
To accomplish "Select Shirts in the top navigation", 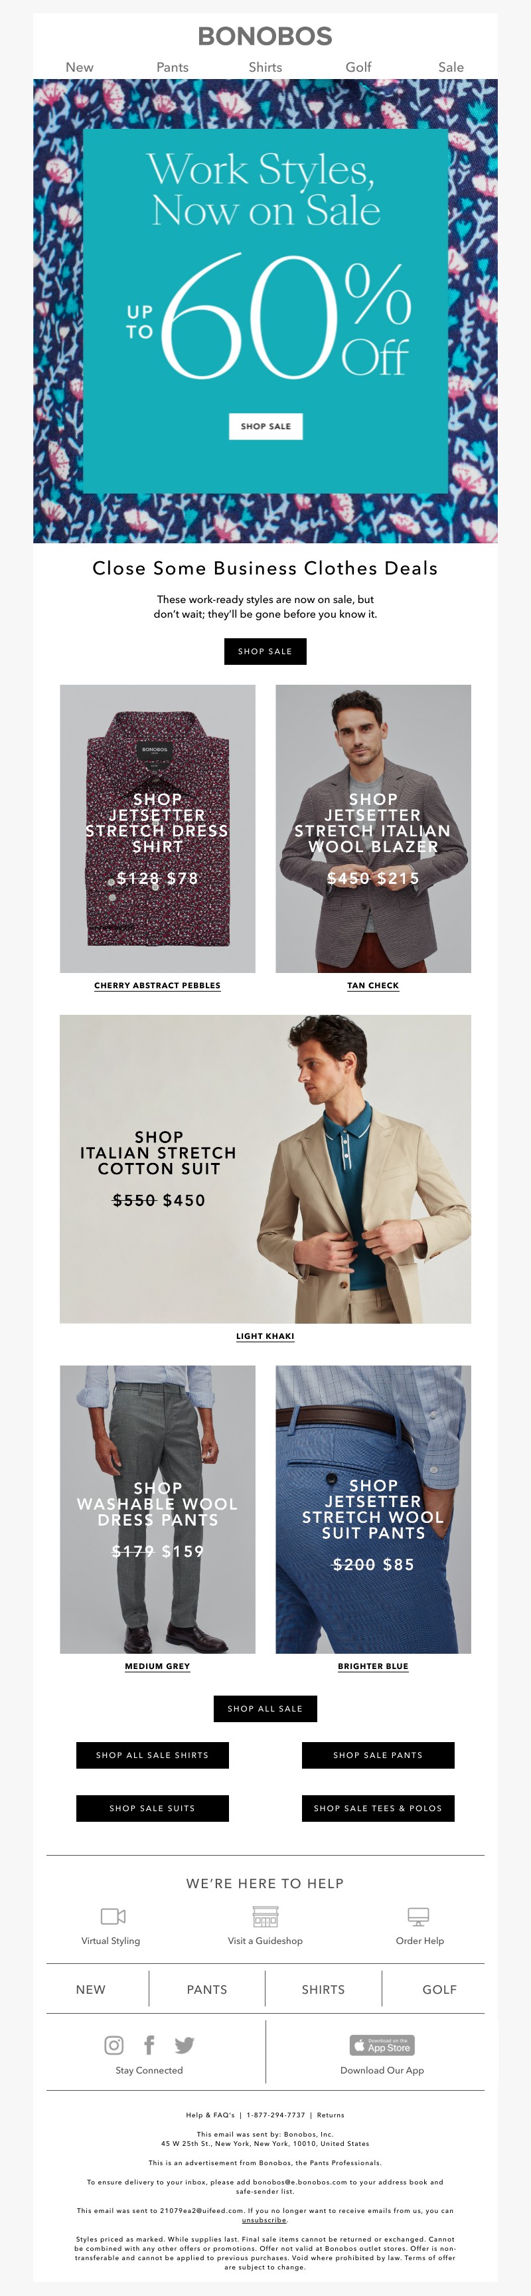I will (x=265, y=67).
